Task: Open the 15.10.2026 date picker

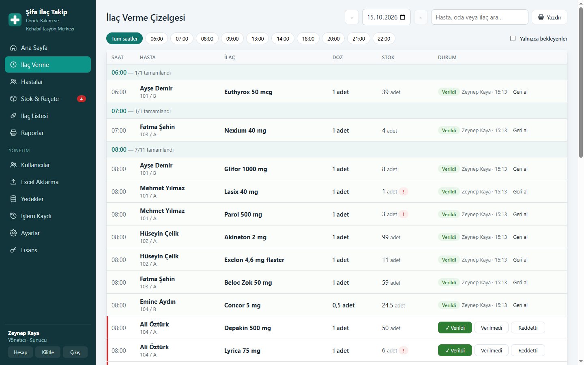Action: (x=386, y=17)
